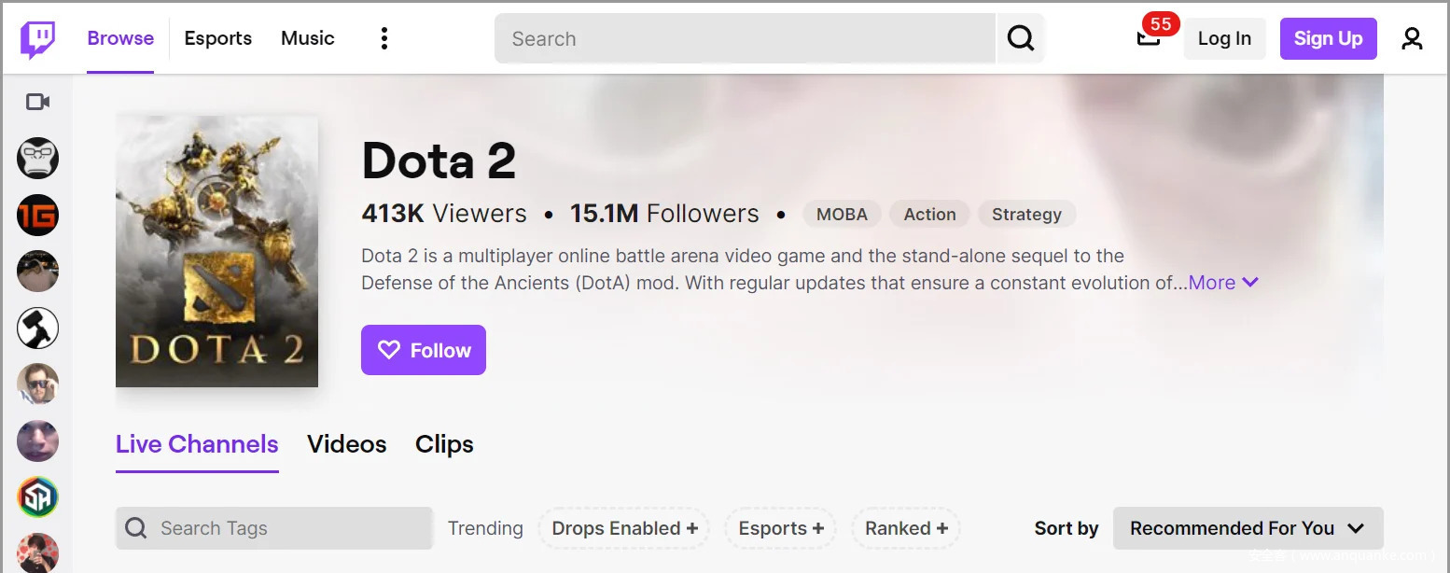Follow the Dota 2 category
1450x573 pixels.
tap(424, 350)
